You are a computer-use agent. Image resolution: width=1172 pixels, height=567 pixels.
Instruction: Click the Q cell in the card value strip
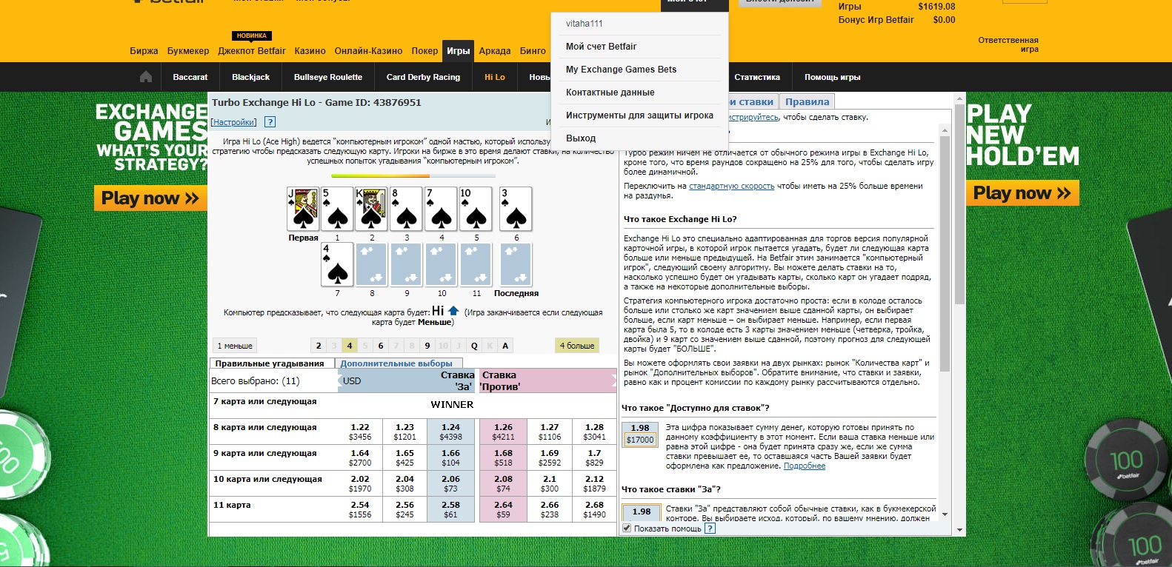tap(474, 346)
